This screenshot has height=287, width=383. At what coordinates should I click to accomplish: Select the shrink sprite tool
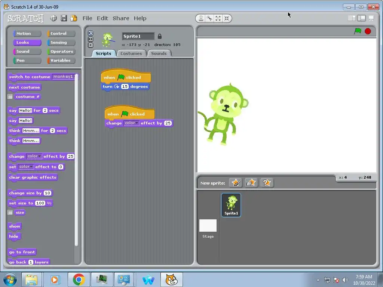pos(227,18)
